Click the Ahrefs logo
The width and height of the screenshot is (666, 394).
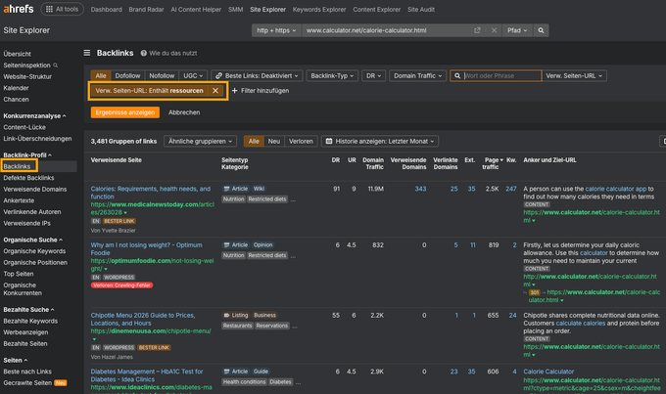pos(19,9)
